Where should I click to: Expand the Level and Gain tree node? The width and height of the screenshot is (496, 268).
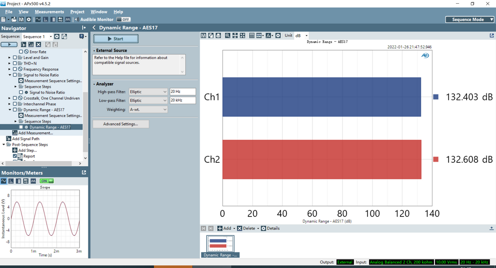pyautogui.click(x=10, y=58)
